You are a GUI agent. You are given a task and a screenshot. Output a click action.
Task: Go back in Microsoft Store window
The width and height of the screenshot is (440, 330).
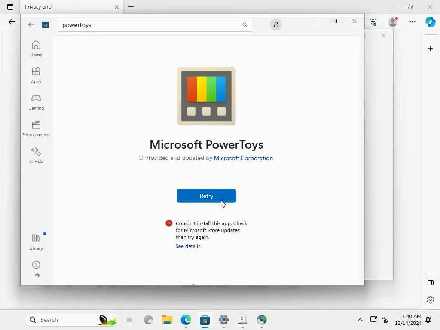(31, 24)
